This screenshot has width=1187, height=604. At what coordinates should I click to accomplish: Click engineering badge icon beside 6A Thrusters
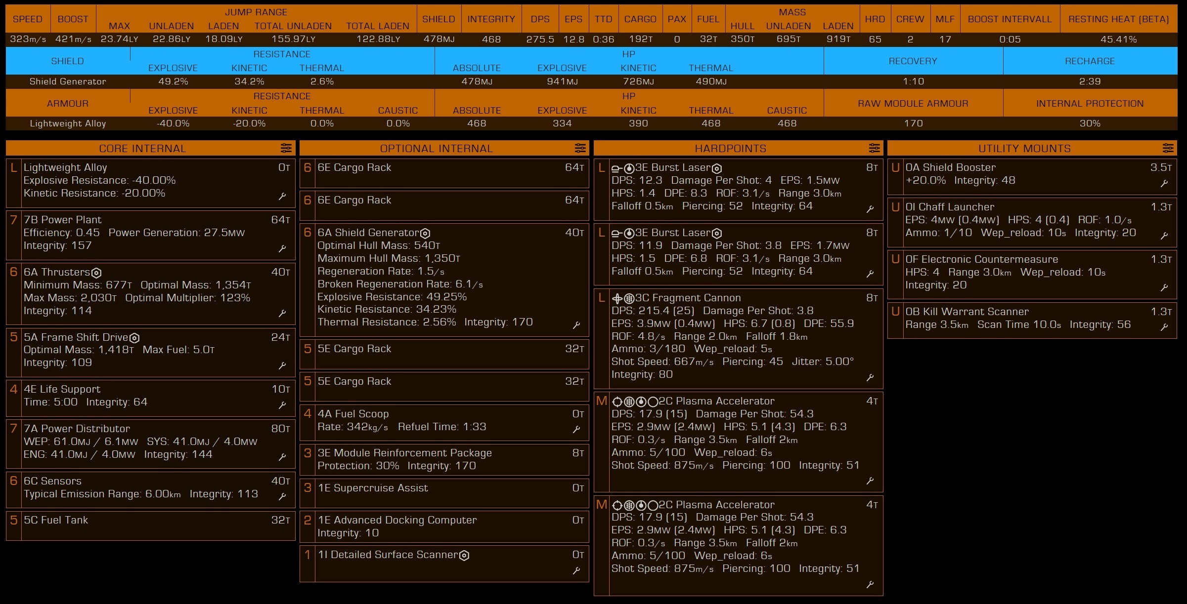click(97, 273)
